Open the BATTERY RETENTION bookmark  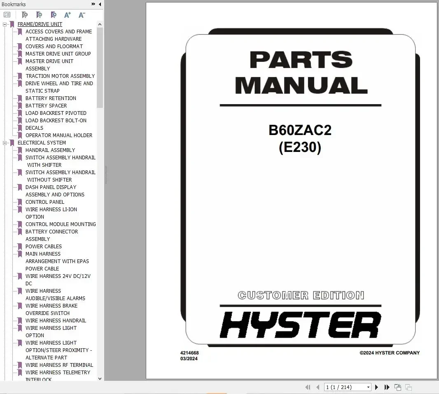pos(51,98)
